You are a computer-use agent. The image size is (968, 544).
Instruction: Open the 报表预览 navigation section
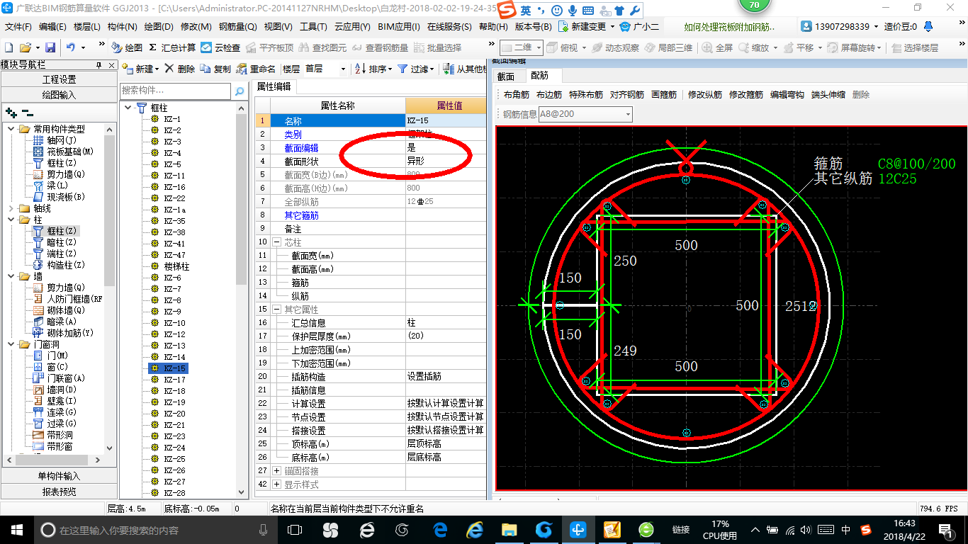tap(59, 491)
